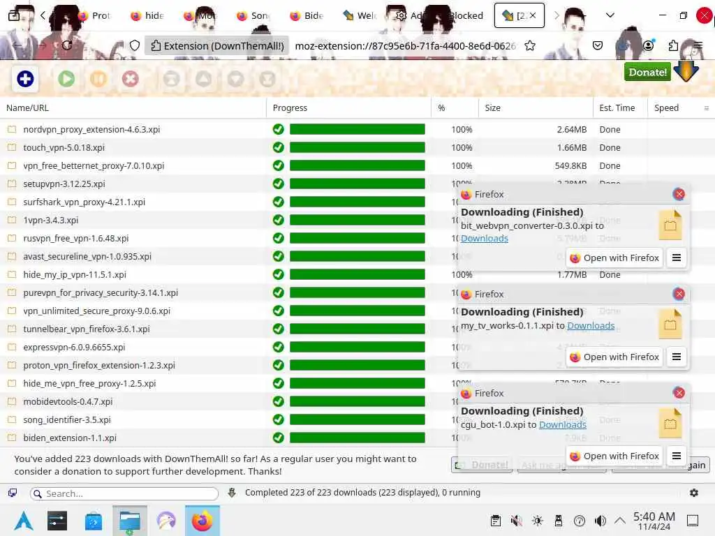Pause downloads with the orange pause icon
The width and height of the screenshot is (715, 536).
coord(98,79)
